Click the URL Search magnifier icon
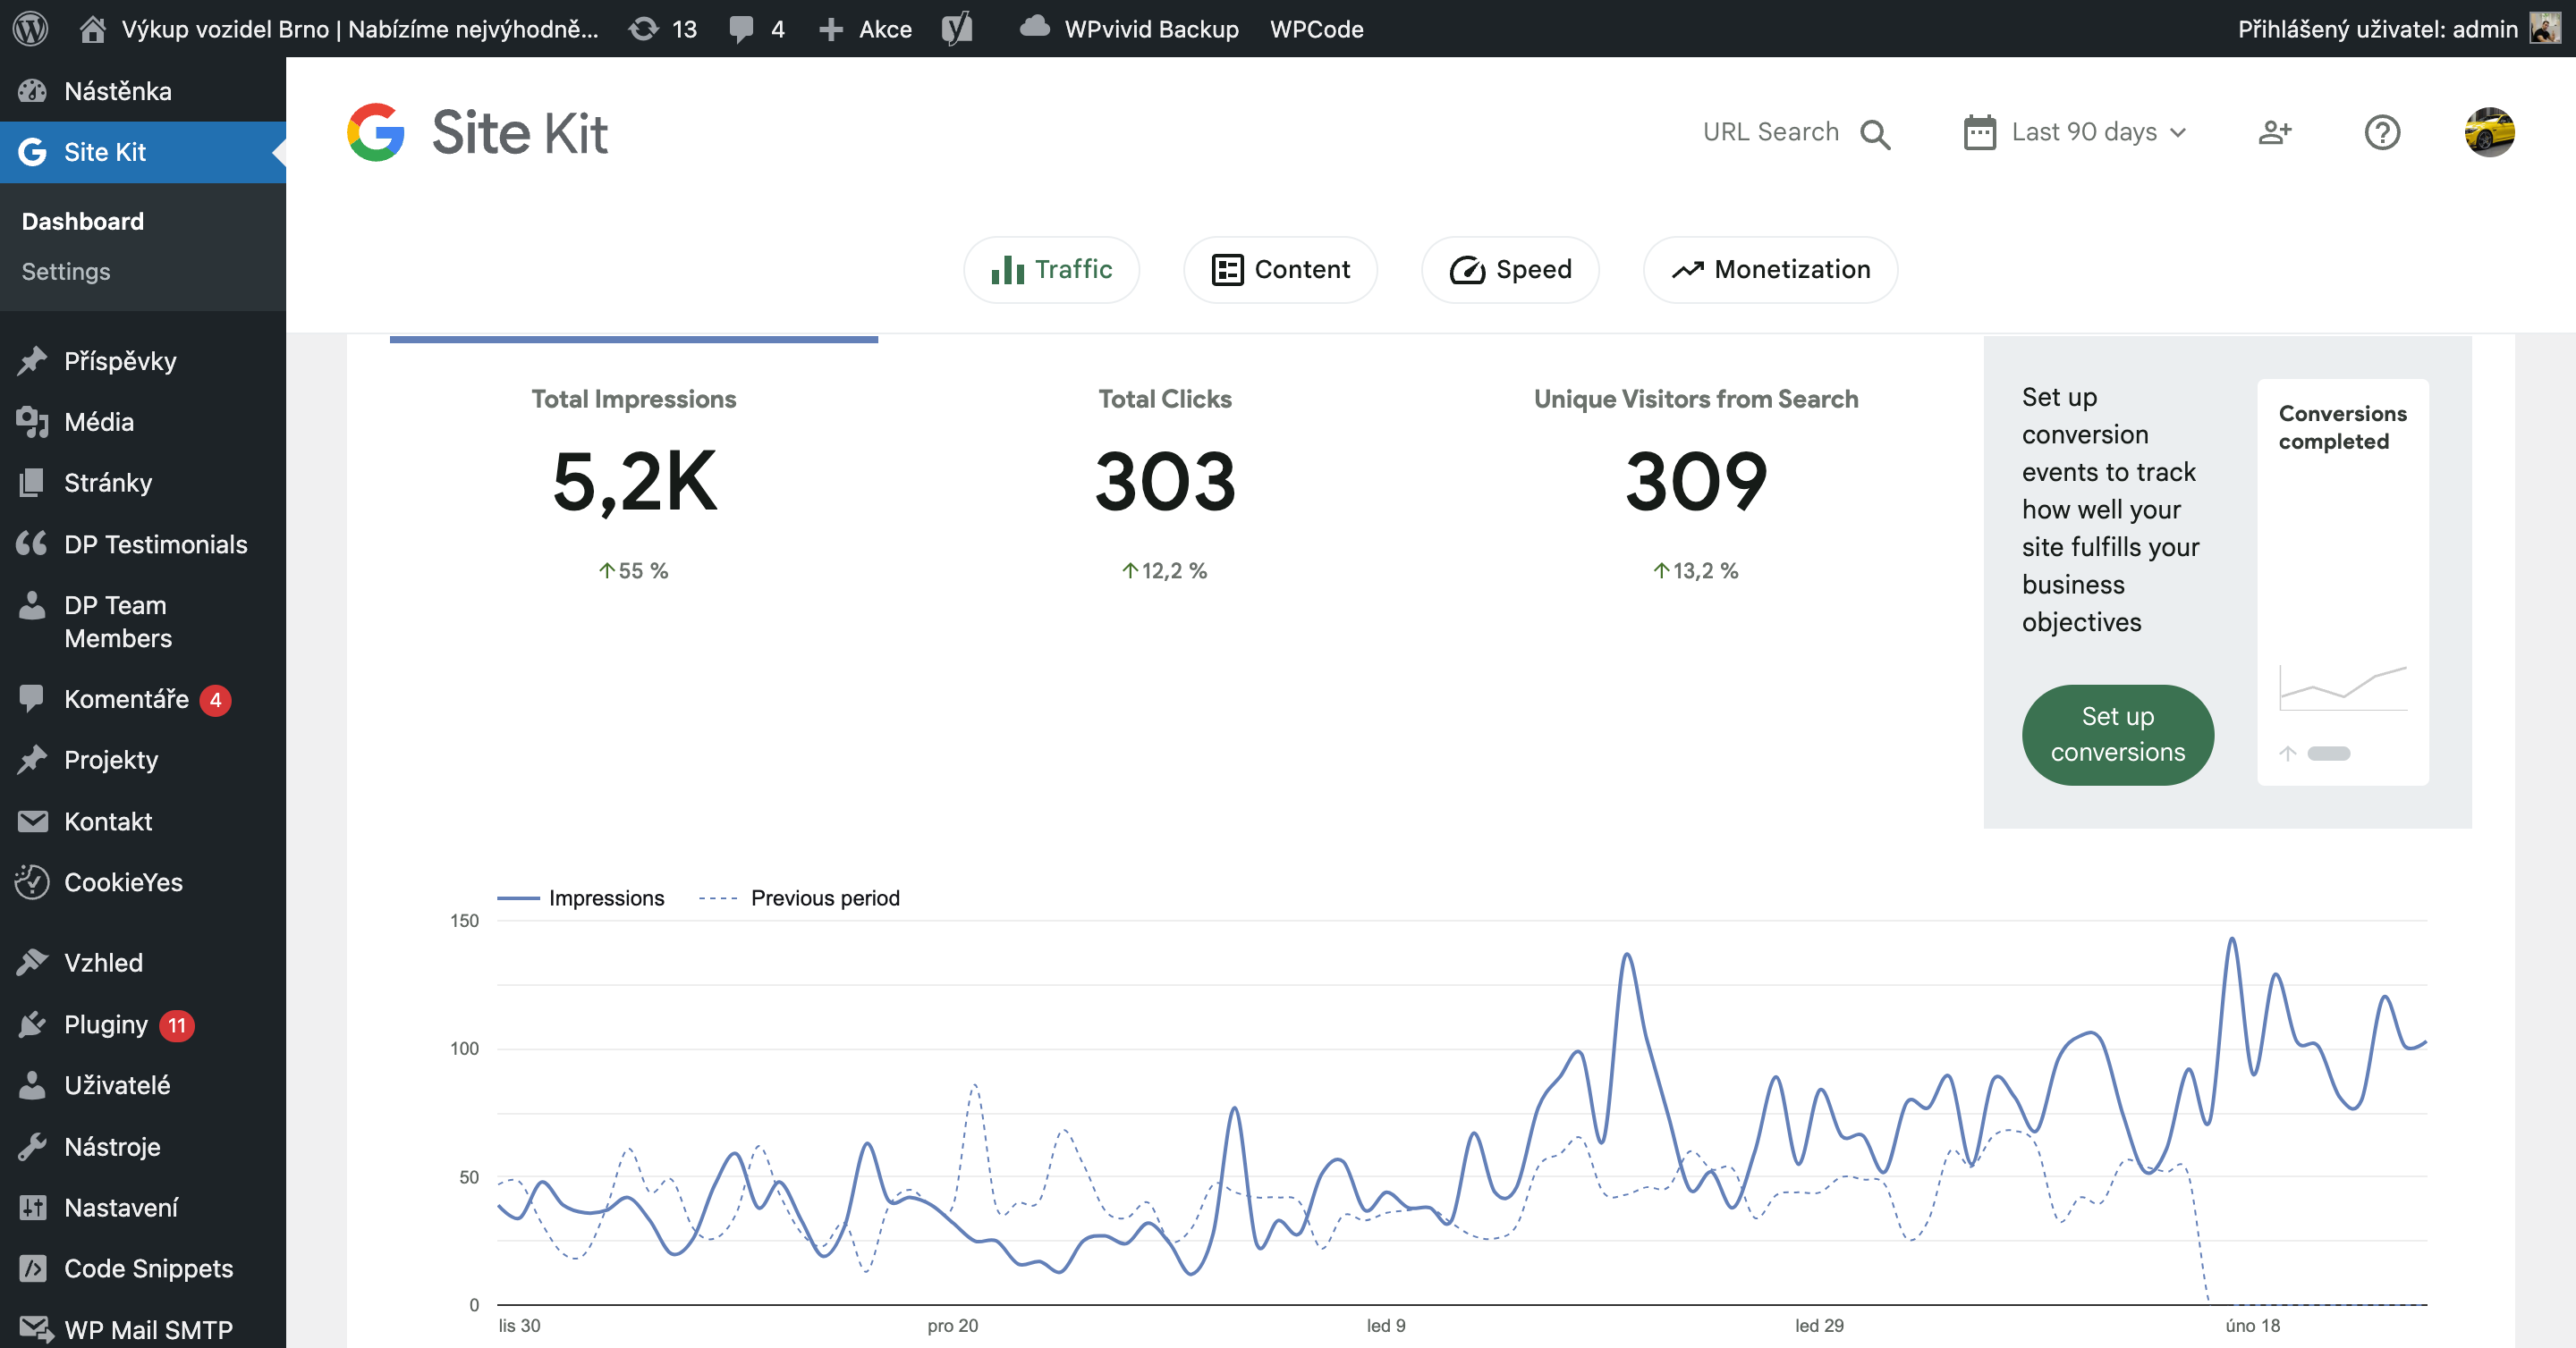Viewport: 2576px width, 1348px height. 1875,134
